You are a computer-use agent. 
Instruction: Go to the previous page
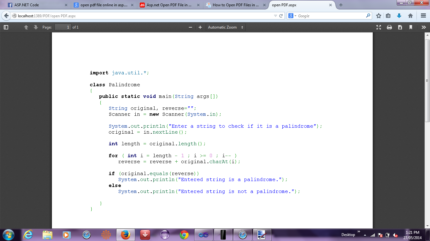(x=26, y=27)
